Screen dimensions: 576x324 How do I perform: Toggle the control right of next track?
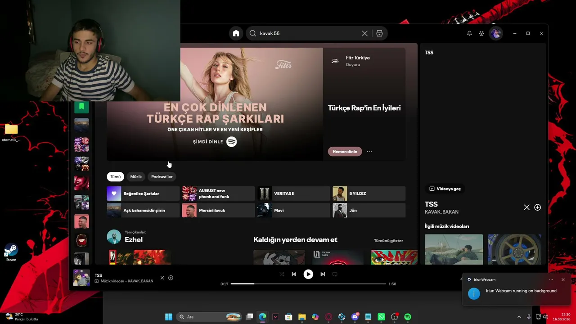335,274
